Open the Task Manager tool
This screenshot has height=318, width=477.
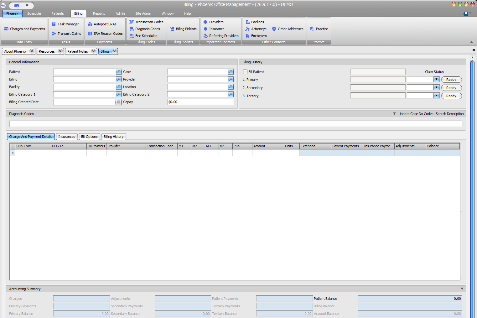coord(65,24)
